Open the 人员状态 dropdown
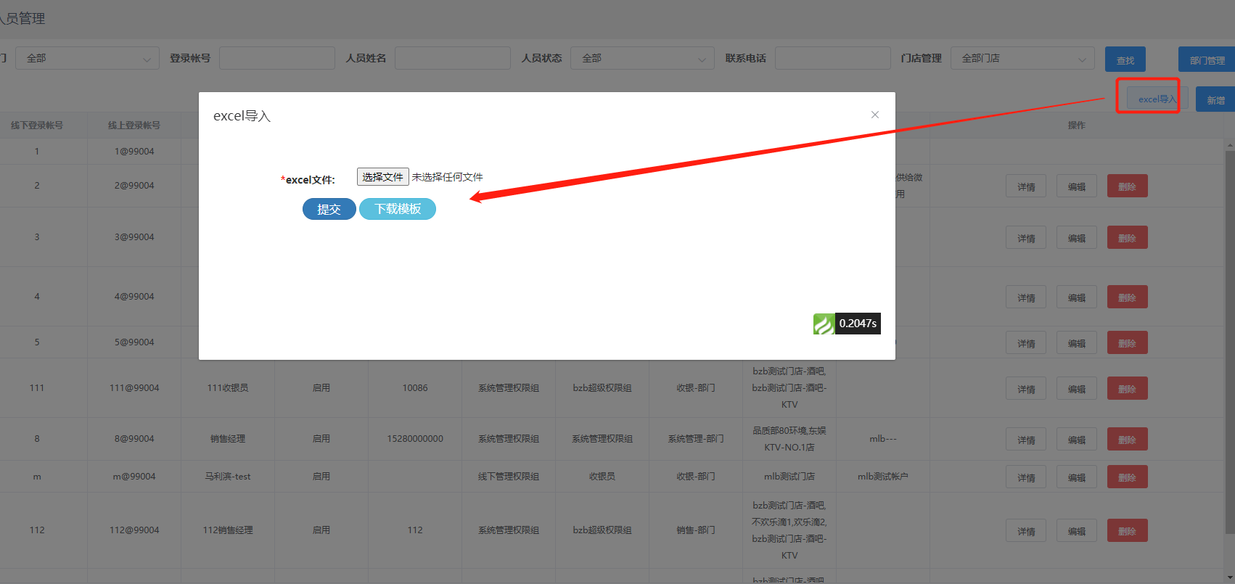 pyautogui.click(x=642, y=58)
